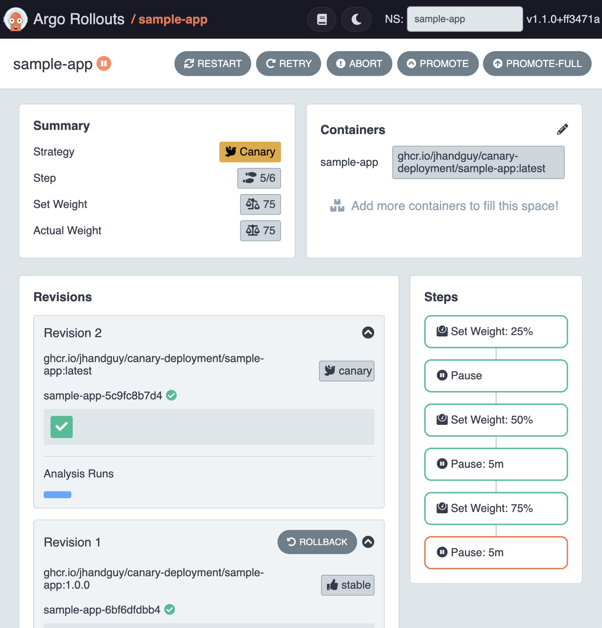Click the NS: label
602x628 pixels.
394,19
